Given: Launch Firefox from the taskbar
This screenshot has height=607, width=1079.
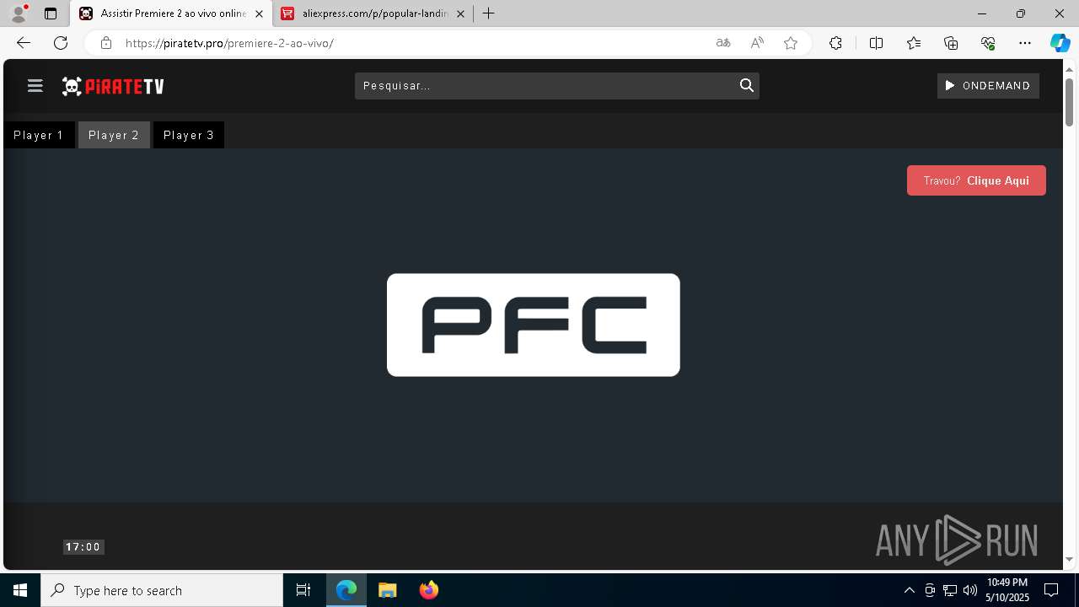Looking at the screenshot, I should 428,590.
